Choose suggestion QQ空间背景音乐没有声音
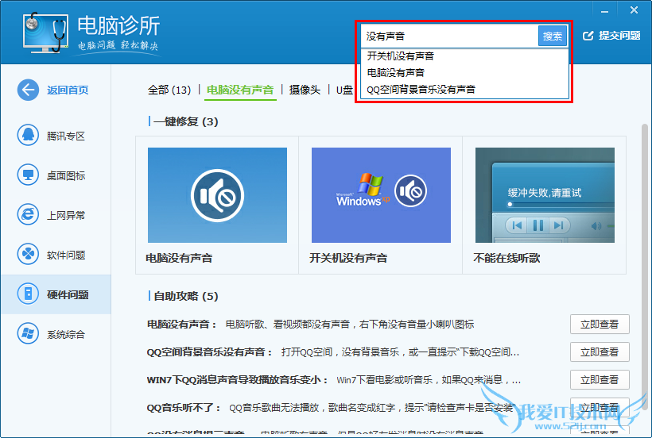Viewport: 652px width, 438px height. coord(464,89)
